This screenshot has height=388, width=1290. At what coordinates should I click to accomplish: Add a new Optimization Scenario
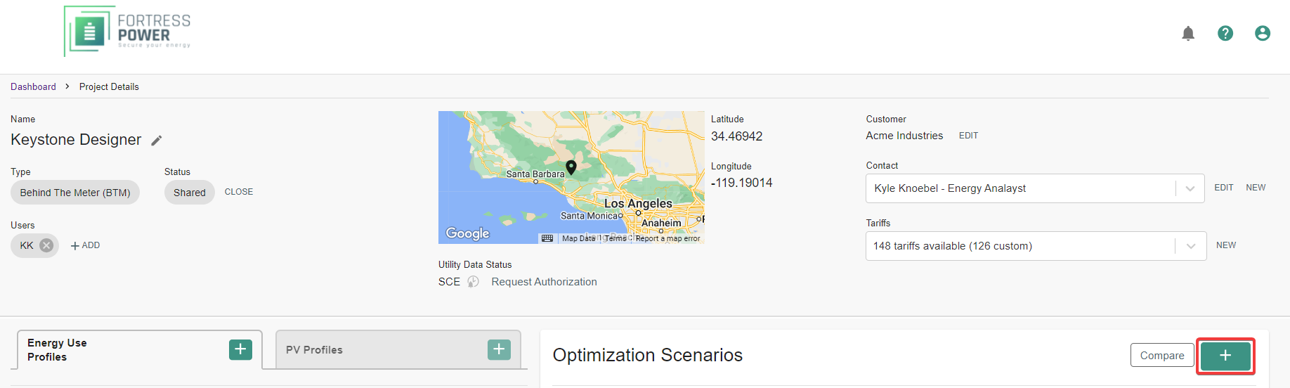pos(1225,356)
